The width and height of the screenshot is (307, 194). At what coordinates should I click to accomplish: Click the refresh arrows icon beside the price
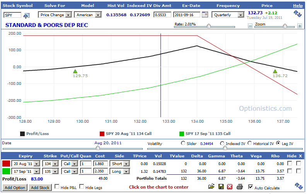[298, 13]
